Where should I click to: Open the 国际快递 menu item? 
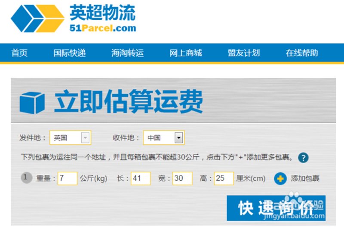(x=69, y=53)
